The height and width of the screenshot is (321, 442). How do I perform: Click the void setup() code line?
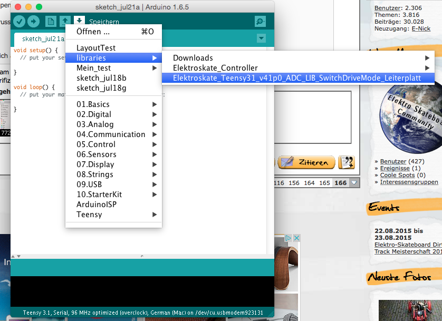pos(36,51)
